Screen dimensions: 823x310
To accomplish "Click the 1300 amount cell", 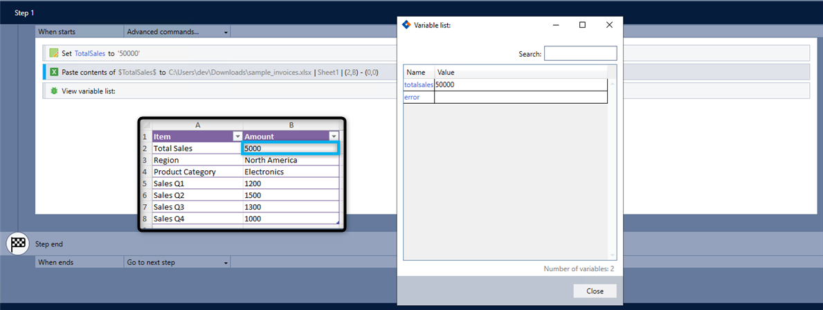I will click(x=291, y=207).
